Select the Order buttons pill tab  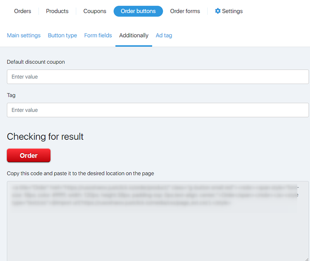(x=138, y=11)
